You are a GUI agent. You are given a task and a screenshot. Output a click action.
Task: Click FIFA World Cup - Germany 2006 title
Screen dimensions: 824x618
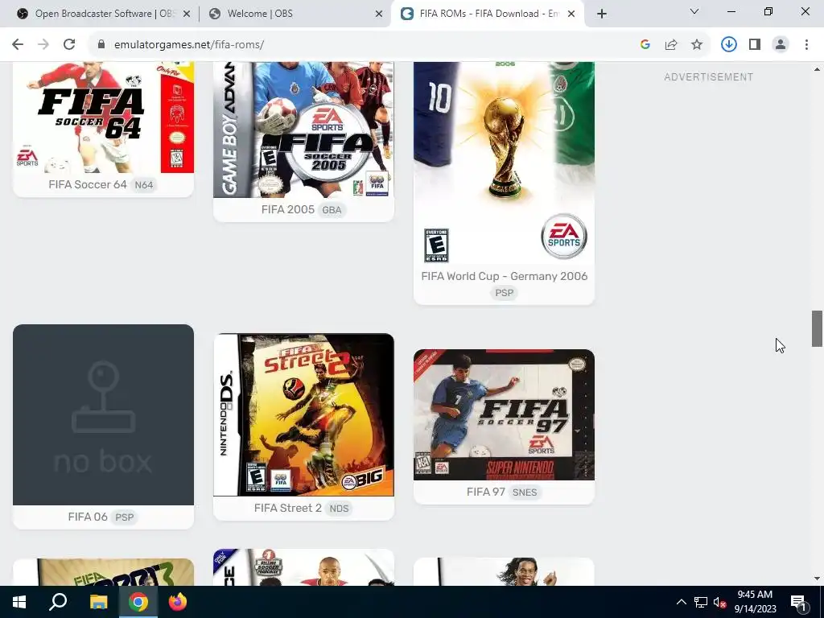coord(505,277)
